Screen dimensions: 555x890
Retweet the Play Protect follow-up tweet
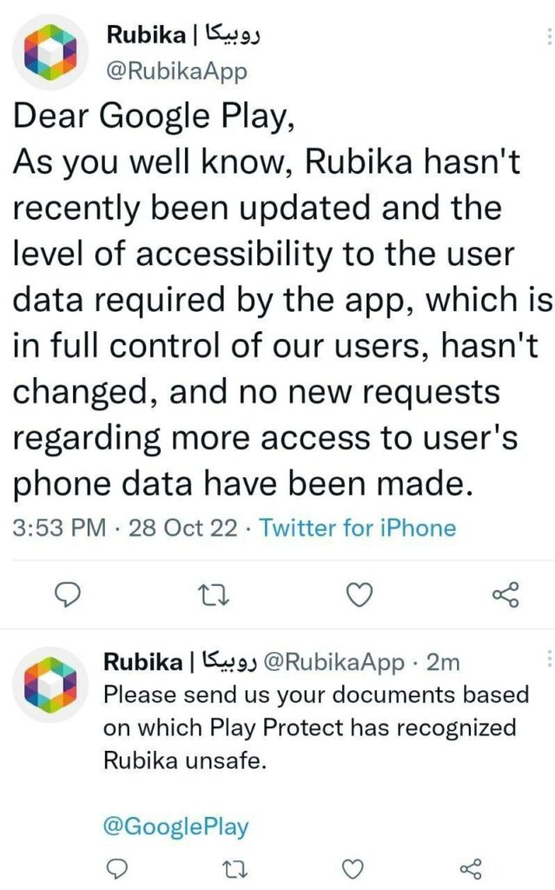[235, 869]
